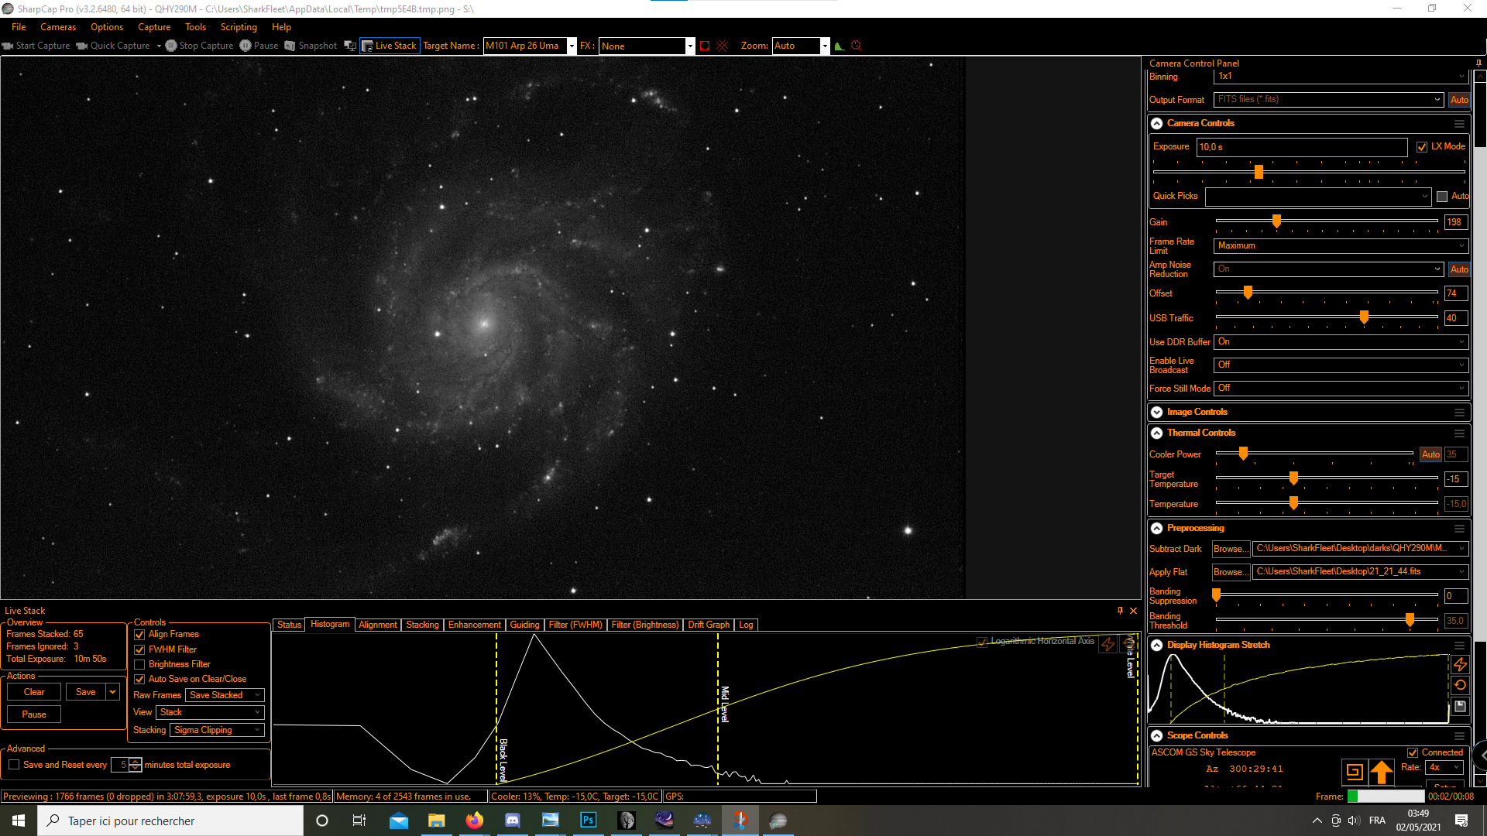Click the Gain slider handle
The height and width of the screenshot is (836, 1487).
pyautogui.click(x=1276, y=222)
